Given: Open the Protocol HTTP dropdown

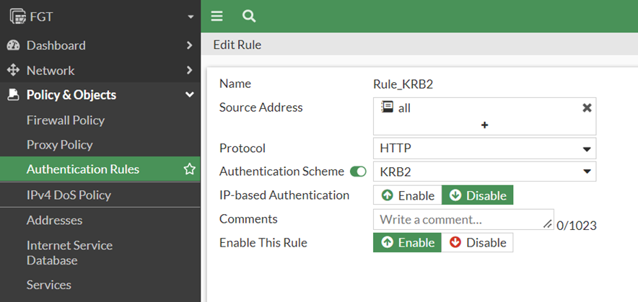Looking at the screenshot, I should [x=484, y=148].
